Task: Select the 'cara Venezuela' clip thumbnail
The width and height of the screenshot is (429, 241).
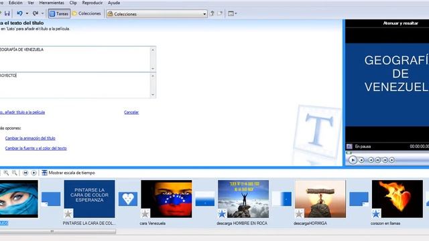Action: tap(166, 199)
